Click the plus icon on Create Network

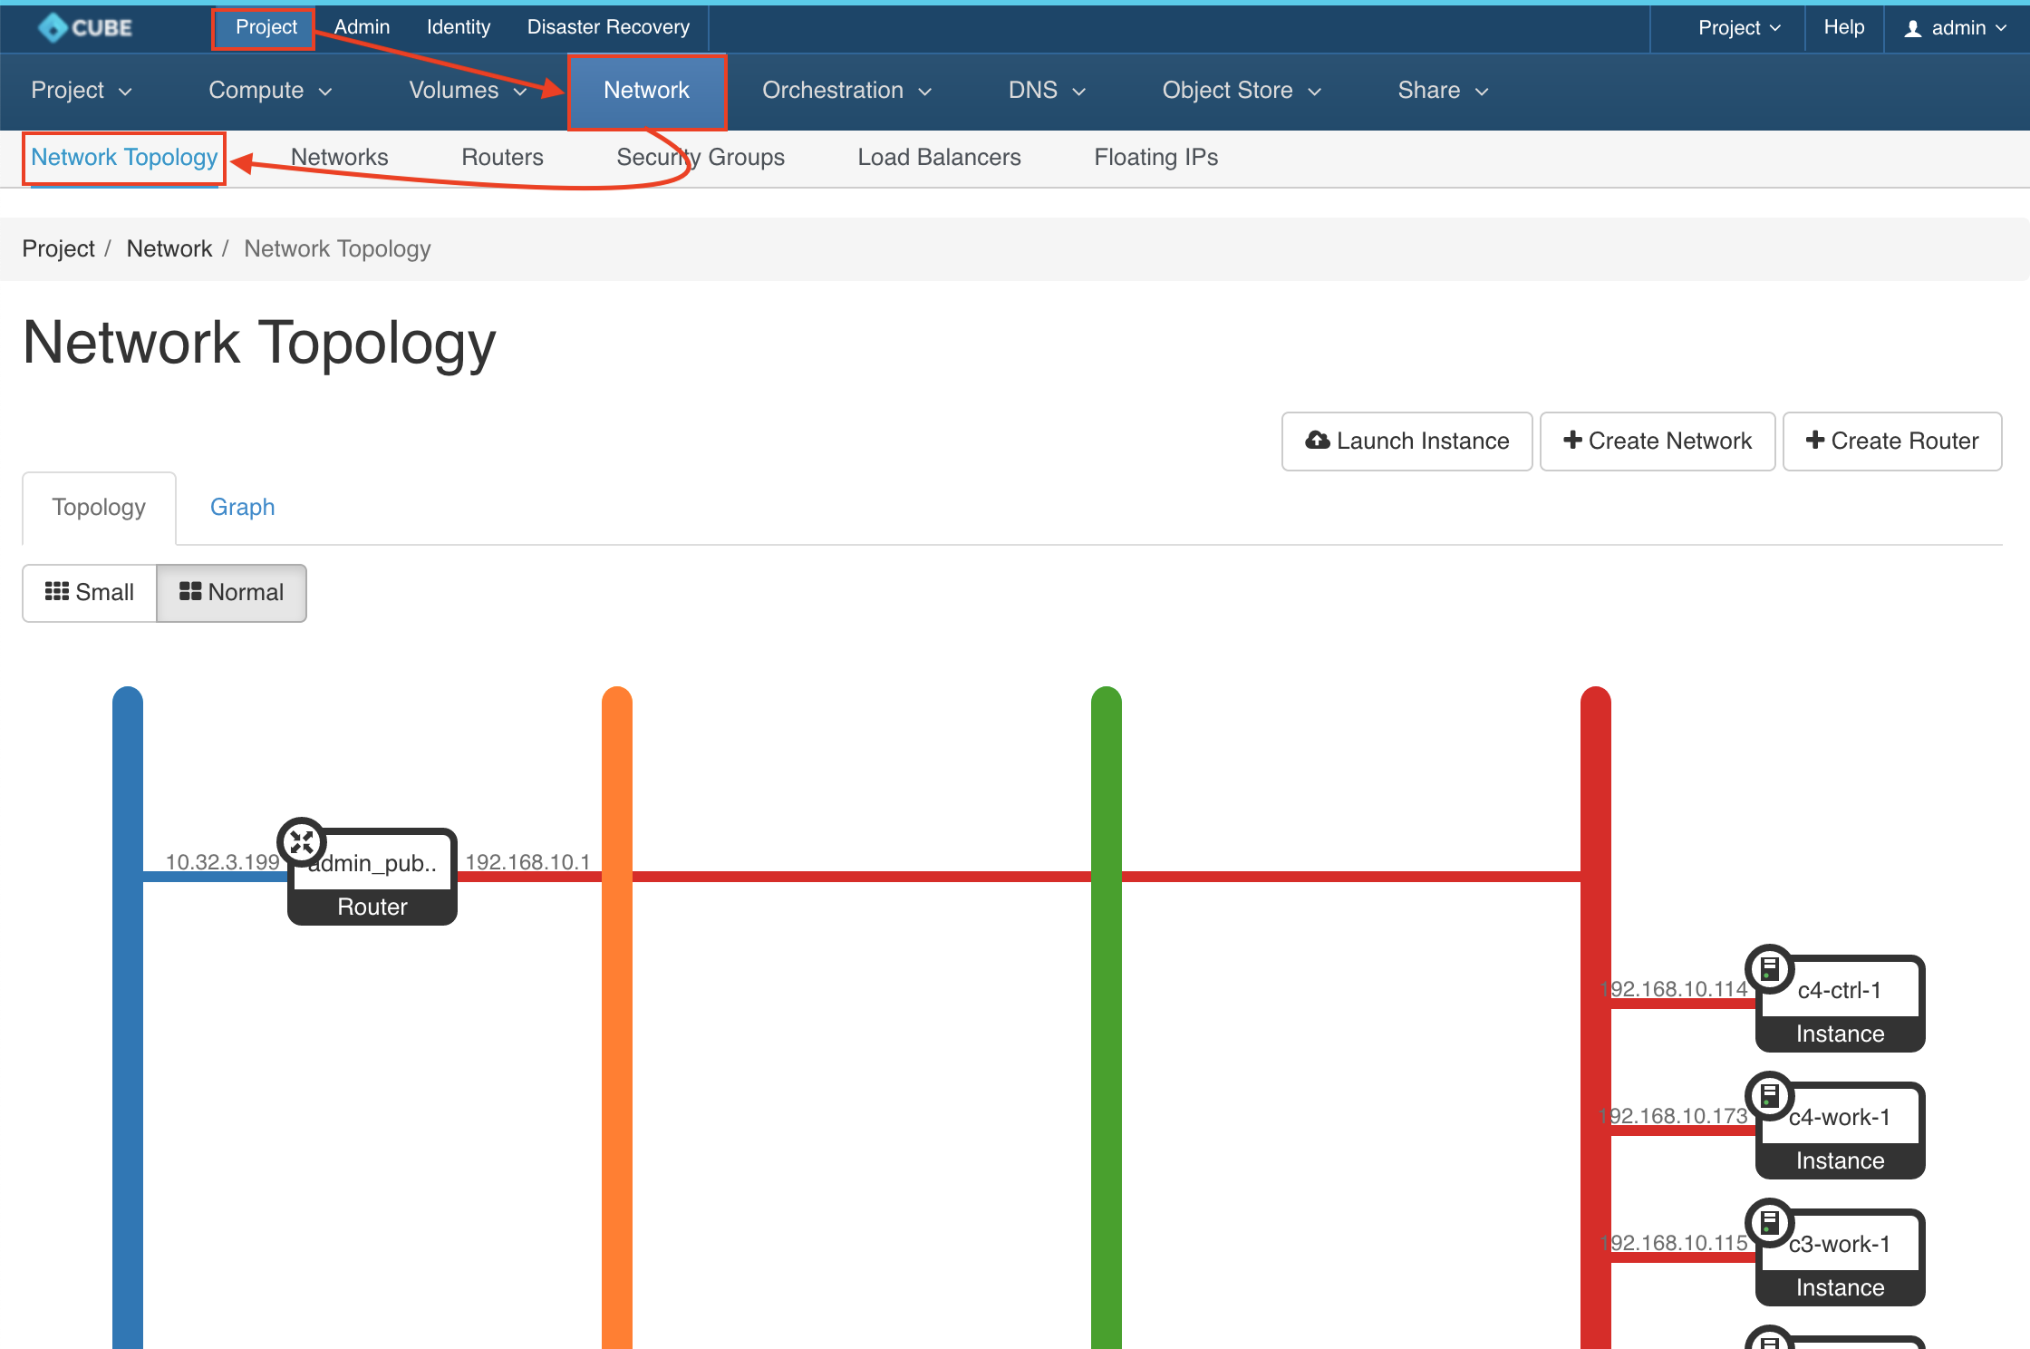click(1573, 440)
